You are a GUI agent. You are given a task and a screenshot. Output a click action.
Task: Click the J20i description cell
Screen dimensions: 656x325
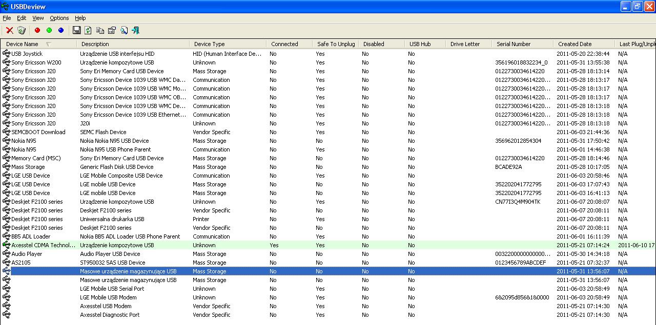point(85,123)
